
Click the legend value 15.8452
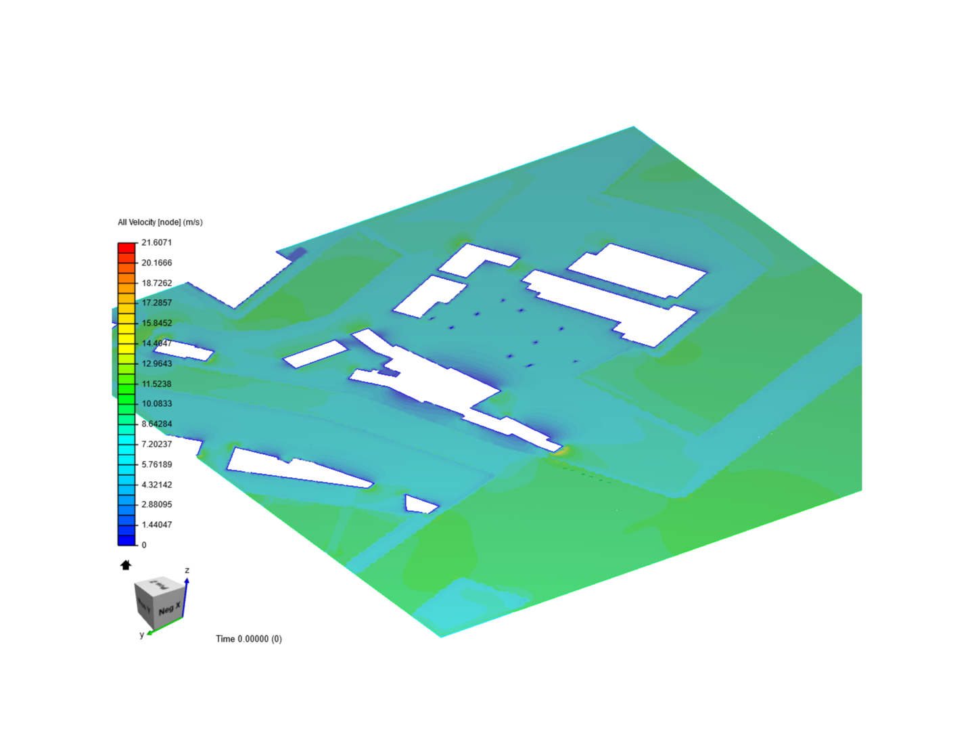(156, 323)
